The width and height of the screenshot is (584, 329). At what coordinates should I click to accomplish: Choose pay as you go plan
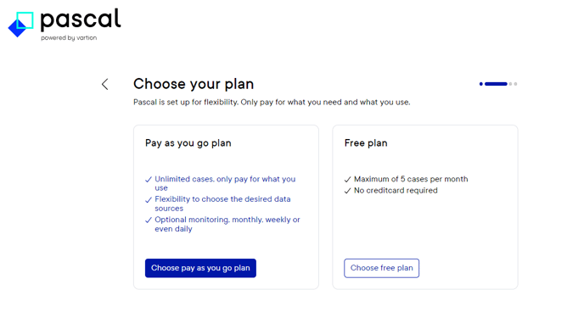click(x=200, y=268)
